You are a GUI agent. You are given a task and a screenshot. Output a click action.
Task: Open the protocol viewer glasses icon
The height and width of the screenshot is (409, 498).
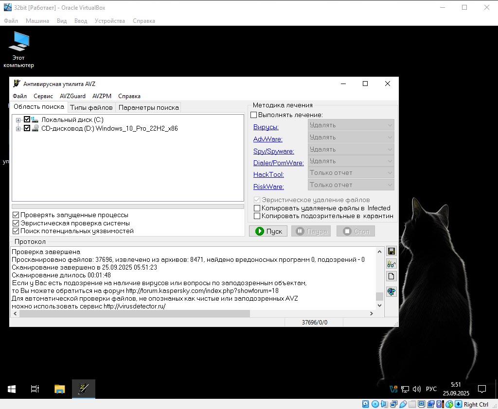(x=391, y=264)
